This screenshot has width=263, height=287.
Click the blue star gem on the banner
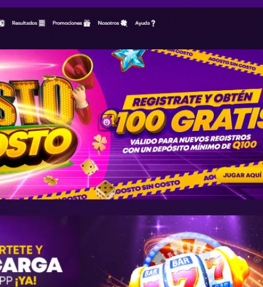pyautogui.click(x=129, y=59)
